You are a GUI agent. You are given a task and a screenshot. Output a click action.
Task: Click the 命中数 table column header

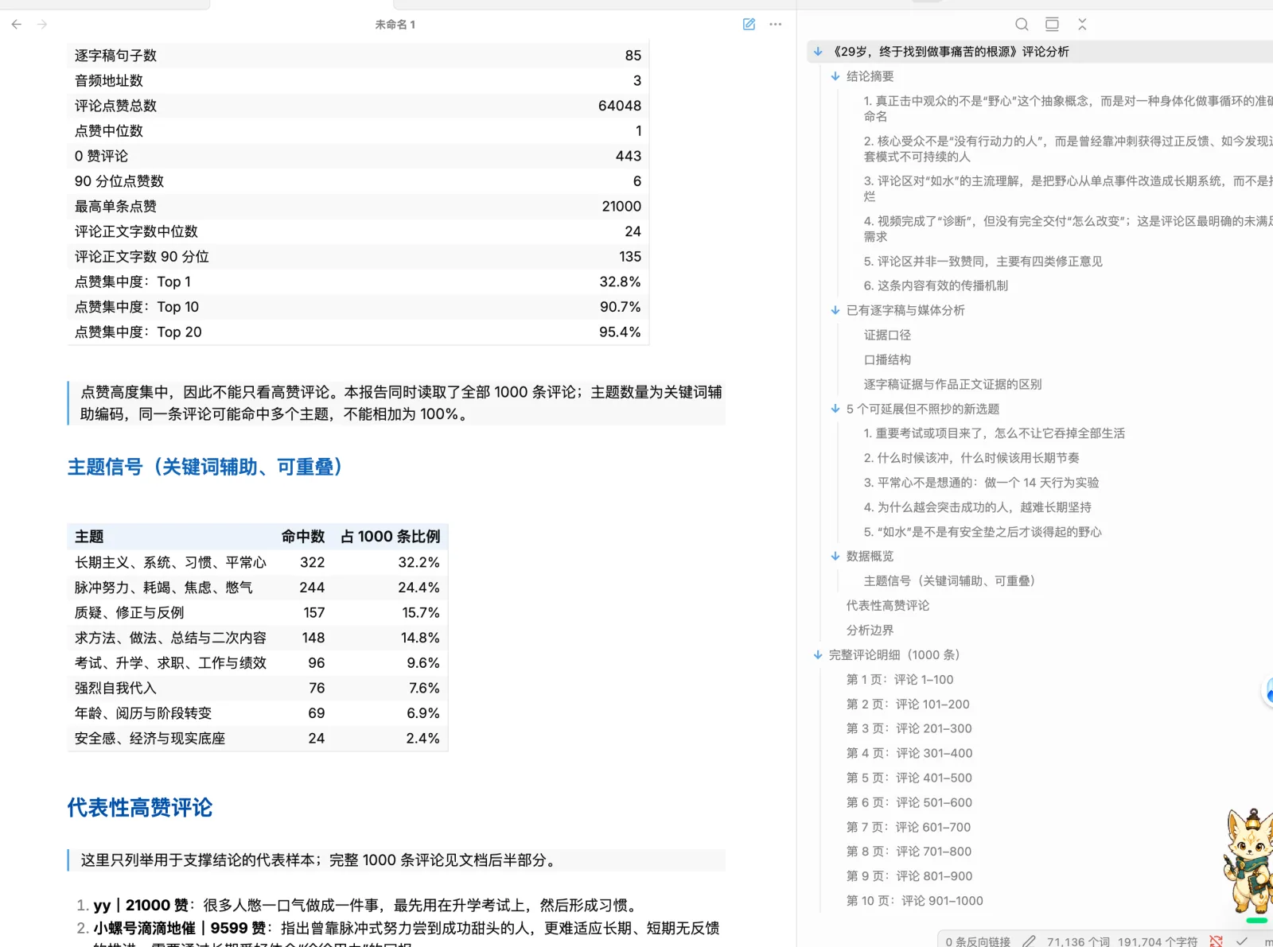tap(302, 537)
